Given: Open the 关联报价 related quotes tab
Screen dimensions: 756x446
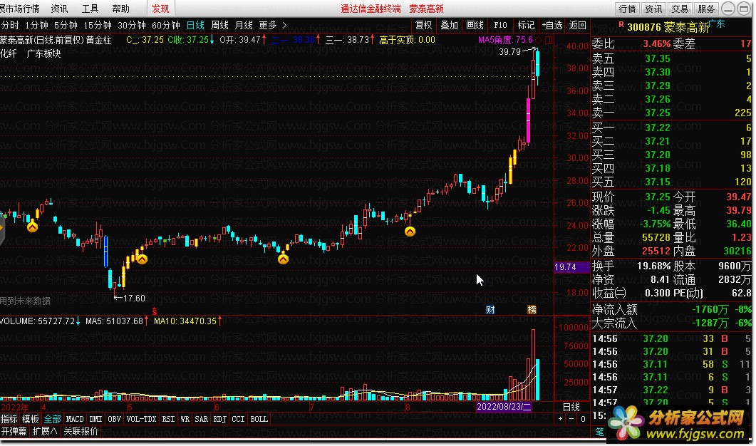Looking at the screenshot, I should 81,431.
